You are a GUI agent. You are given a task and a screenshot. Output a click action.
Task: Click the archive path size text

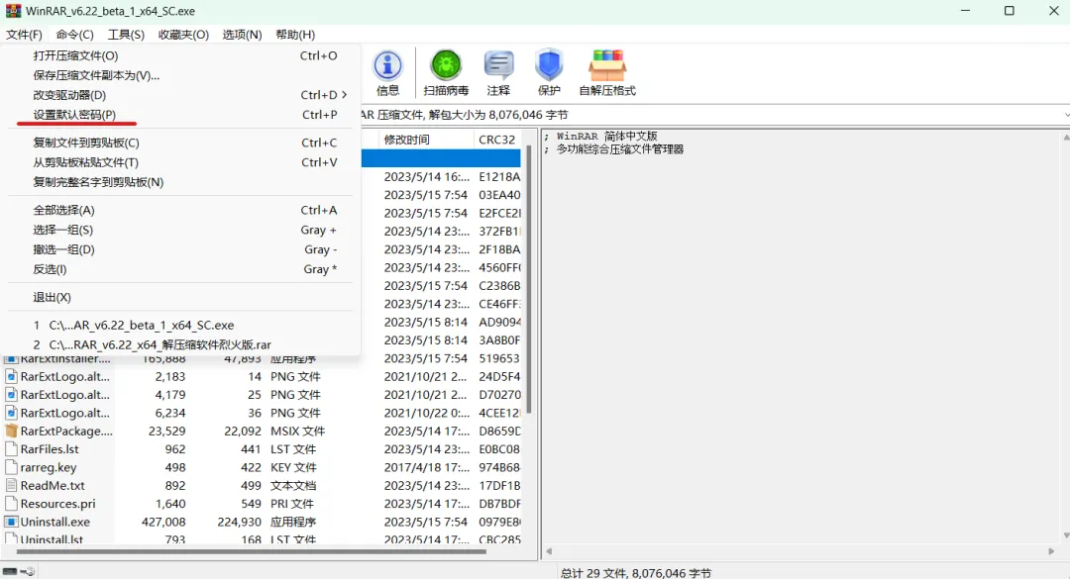pyautogui.click(x=464, y=115)
